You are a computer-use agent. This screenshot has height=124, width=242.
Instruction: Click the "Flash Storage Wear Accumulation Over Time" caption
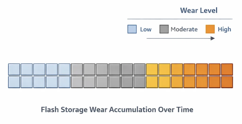(x=117, y=109)
